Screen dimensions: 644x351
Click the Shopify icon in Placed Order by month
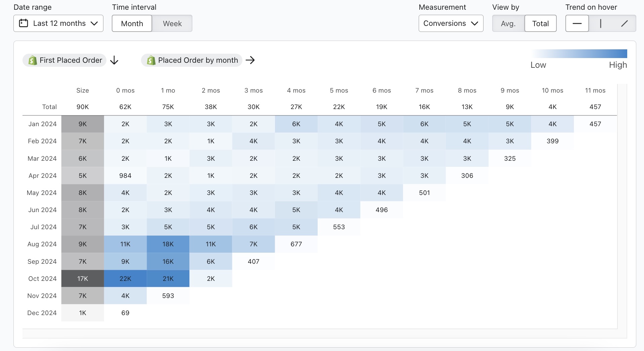pos(151,60)
